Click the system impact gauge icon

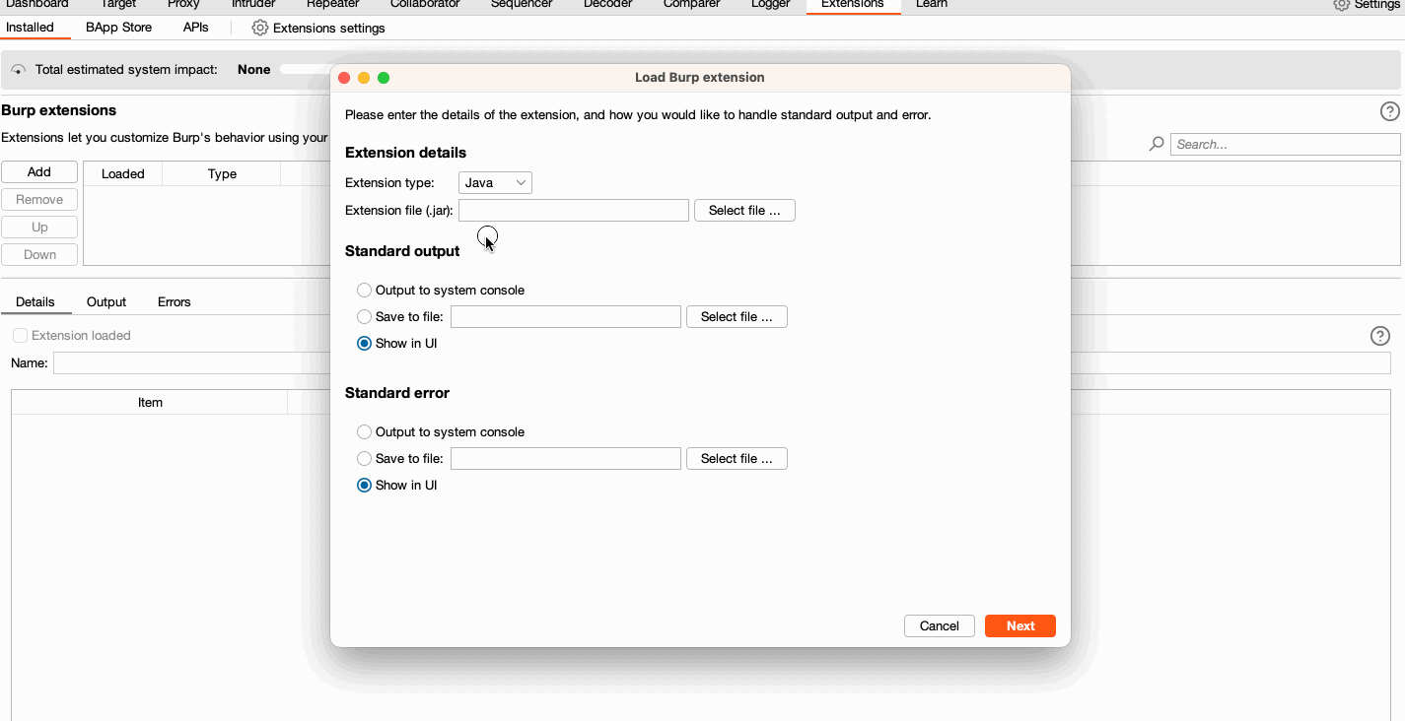(19, 70)
